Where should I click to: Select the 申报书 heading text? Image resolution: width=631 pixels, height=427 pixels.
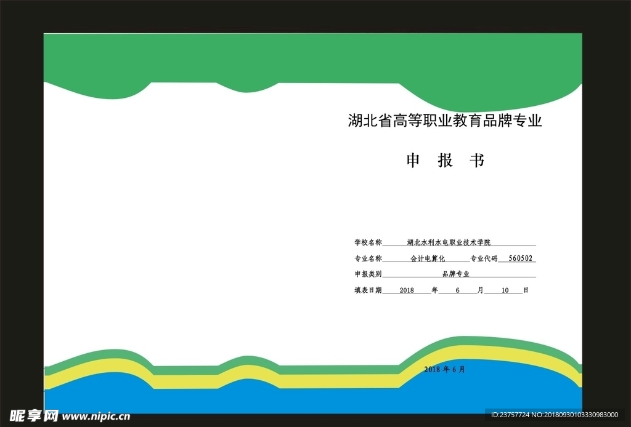pyautogui.click(x=445, y=161)
